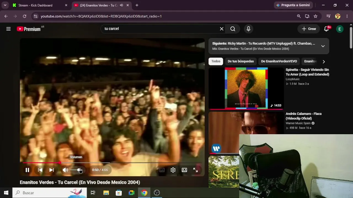Click the page vertical scrollbar
Screen dimensions: 353x198
pyautogui.click(x=351, y=37)
